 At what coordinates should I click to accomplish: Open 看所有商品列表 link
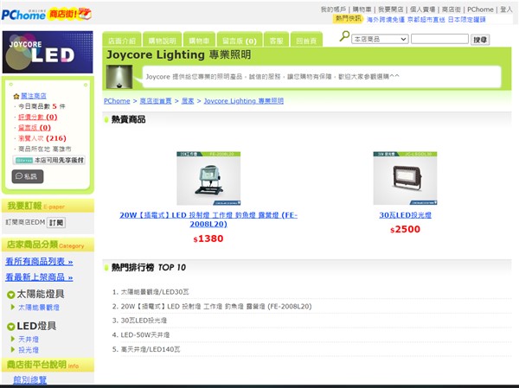pyautogui.click(x=39, y=261)
